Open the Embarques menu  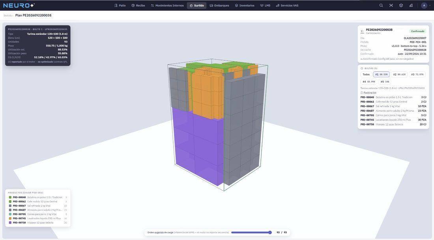coord(219,6)
